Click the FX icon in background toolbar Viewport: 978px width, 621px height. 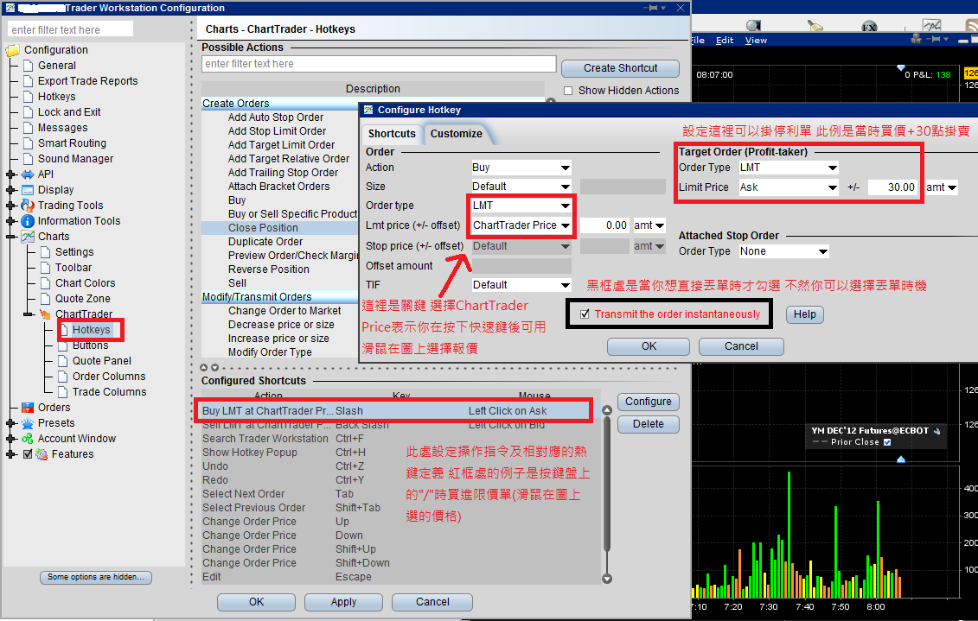pyautogui.click(x=869, y=26)
